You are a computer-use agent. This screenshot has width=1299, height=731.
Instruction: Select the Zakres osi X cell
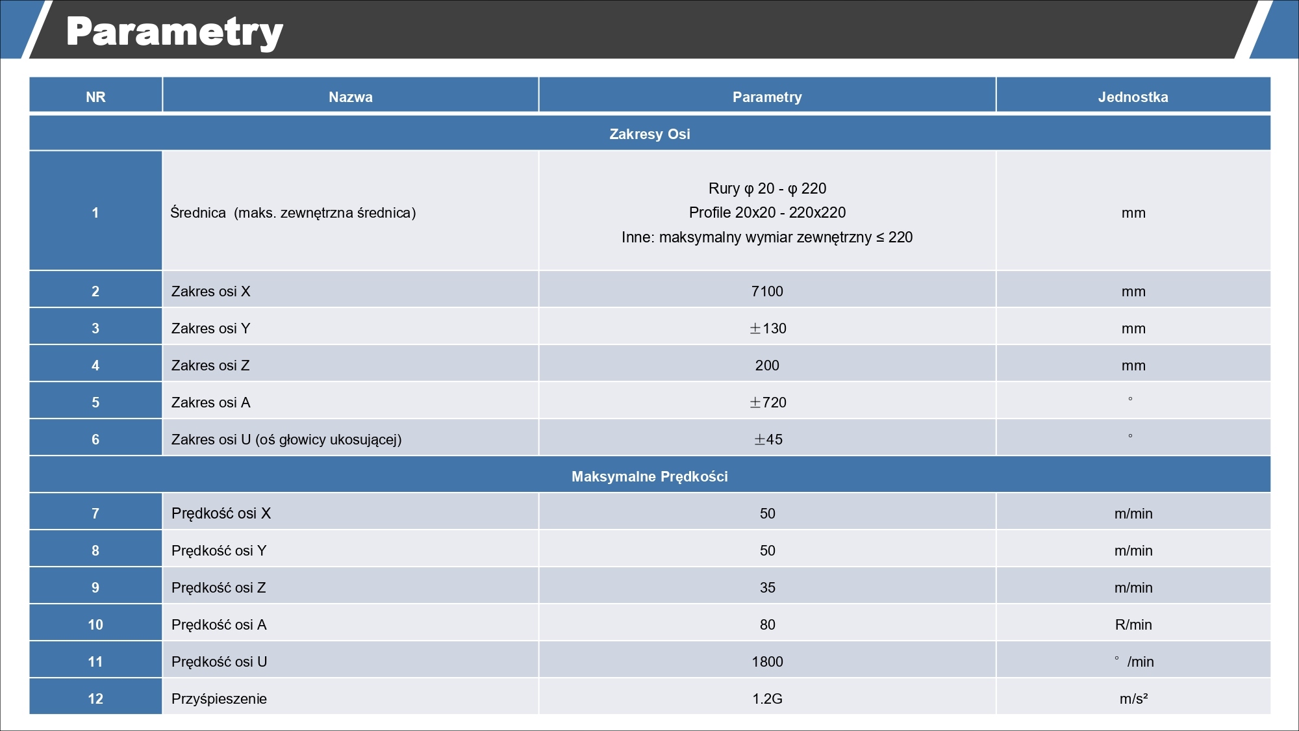tap(210, 291)
